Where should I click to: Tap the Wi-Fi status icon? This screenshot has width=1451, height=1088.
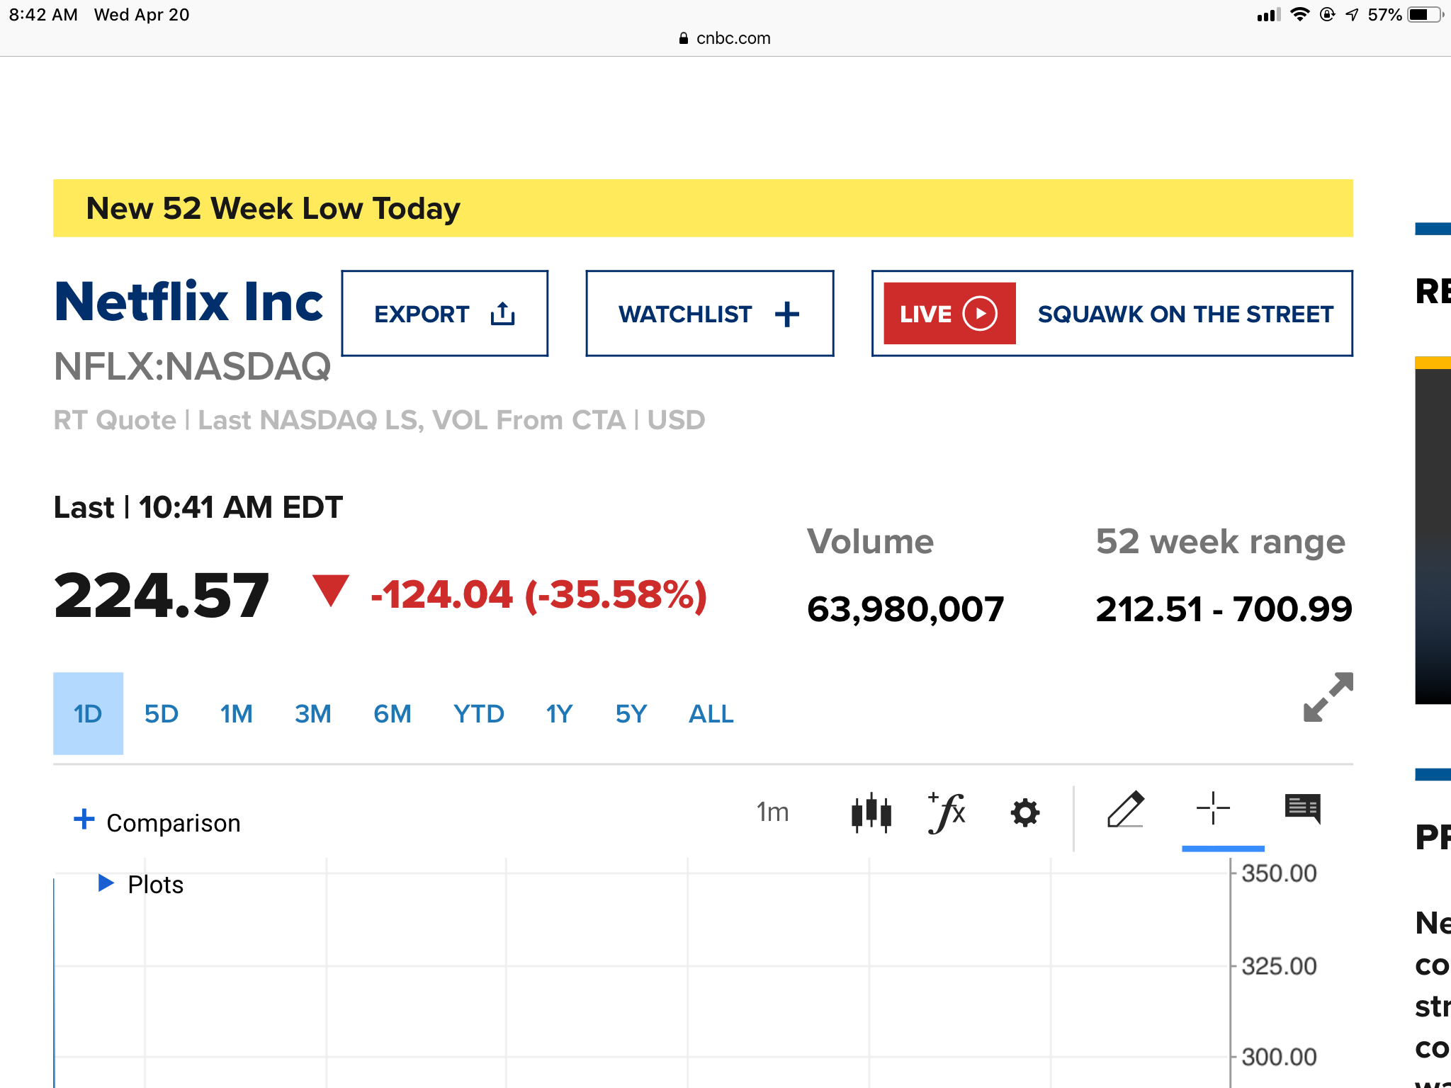click(x=1299, y=15)
